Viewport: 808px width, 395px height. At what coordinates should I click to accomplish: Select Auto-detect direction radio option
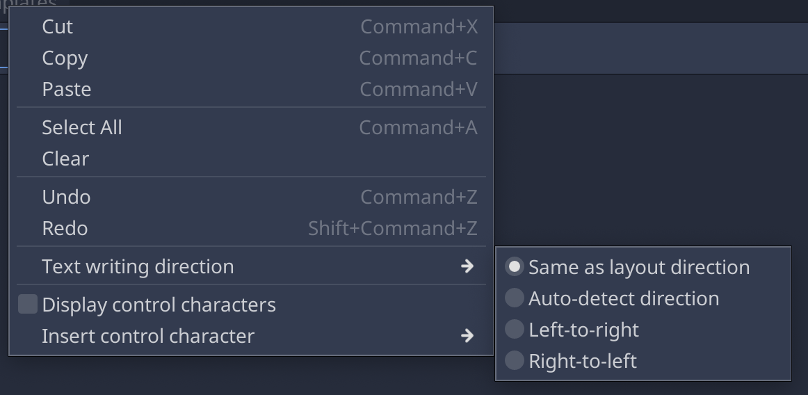(x=515, y=298)
